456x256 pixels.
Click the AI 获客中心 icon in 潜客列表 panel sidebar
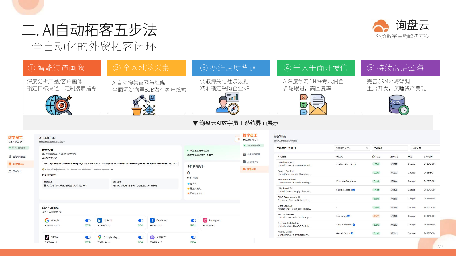[244, 162]
